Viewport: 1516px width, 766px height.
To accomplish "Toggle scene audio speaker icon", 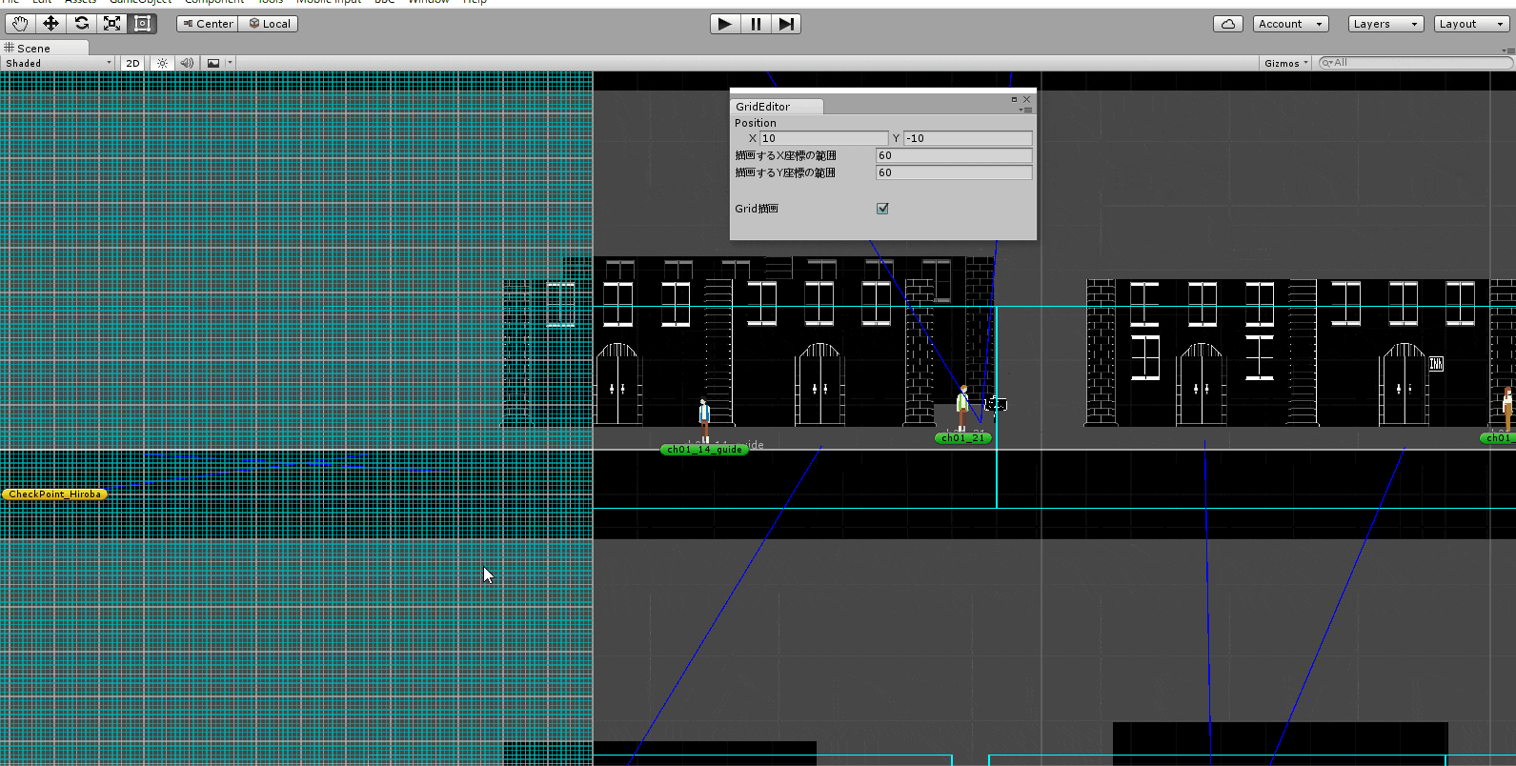I will (187, 63).
